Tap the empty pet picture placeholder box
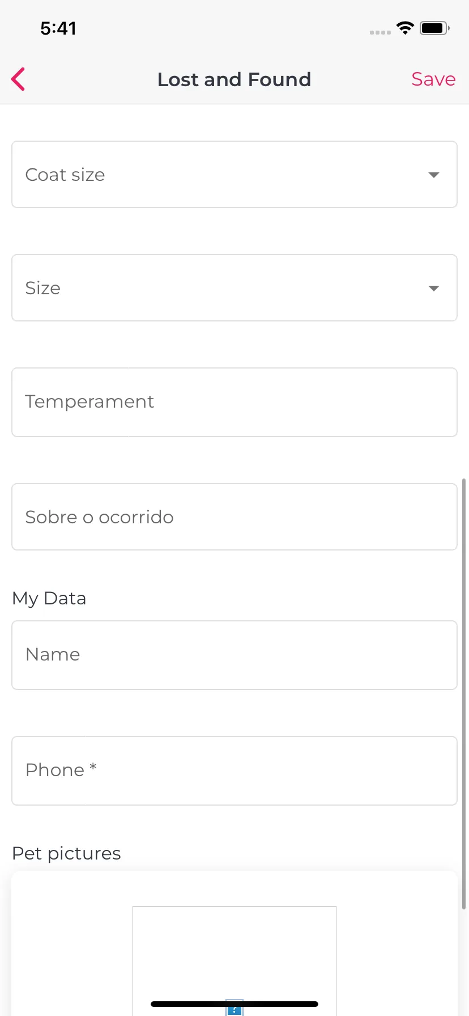This screenshot has width=469, height=1016. 234,960
